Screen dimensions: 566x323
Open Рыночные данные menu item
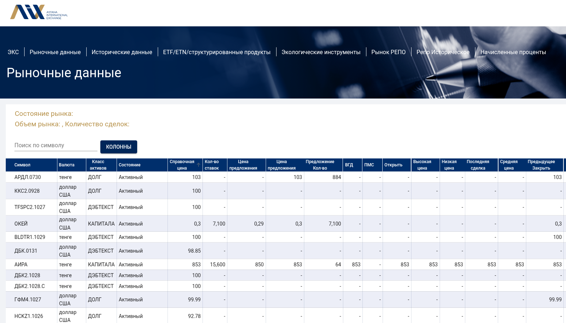[x=55, y=52]
